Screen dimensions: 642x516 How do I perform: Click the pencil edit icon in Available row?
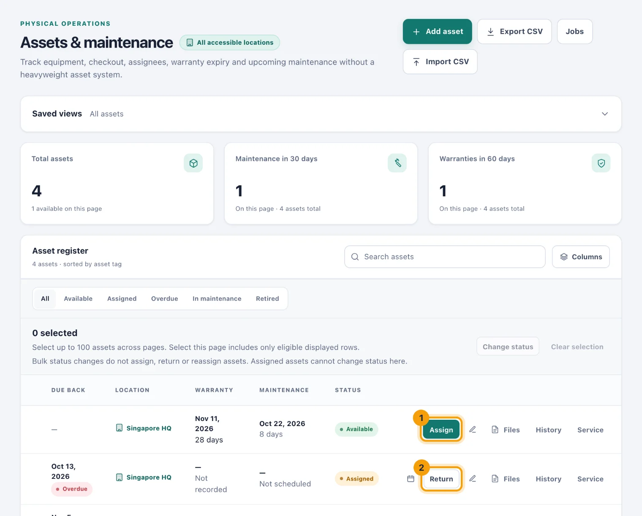tap(473, 429)
